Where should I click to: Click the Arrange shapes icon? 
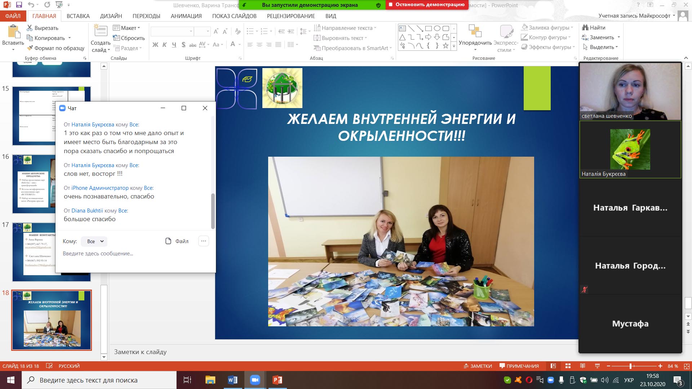pyautogui.click(x=475, y=31)
